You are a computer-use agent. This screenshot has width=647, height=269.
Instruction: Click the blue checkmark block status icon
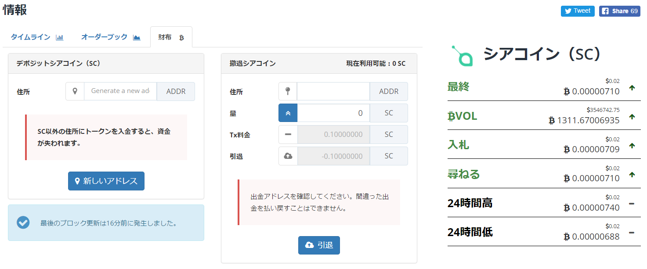pos(23,222)
